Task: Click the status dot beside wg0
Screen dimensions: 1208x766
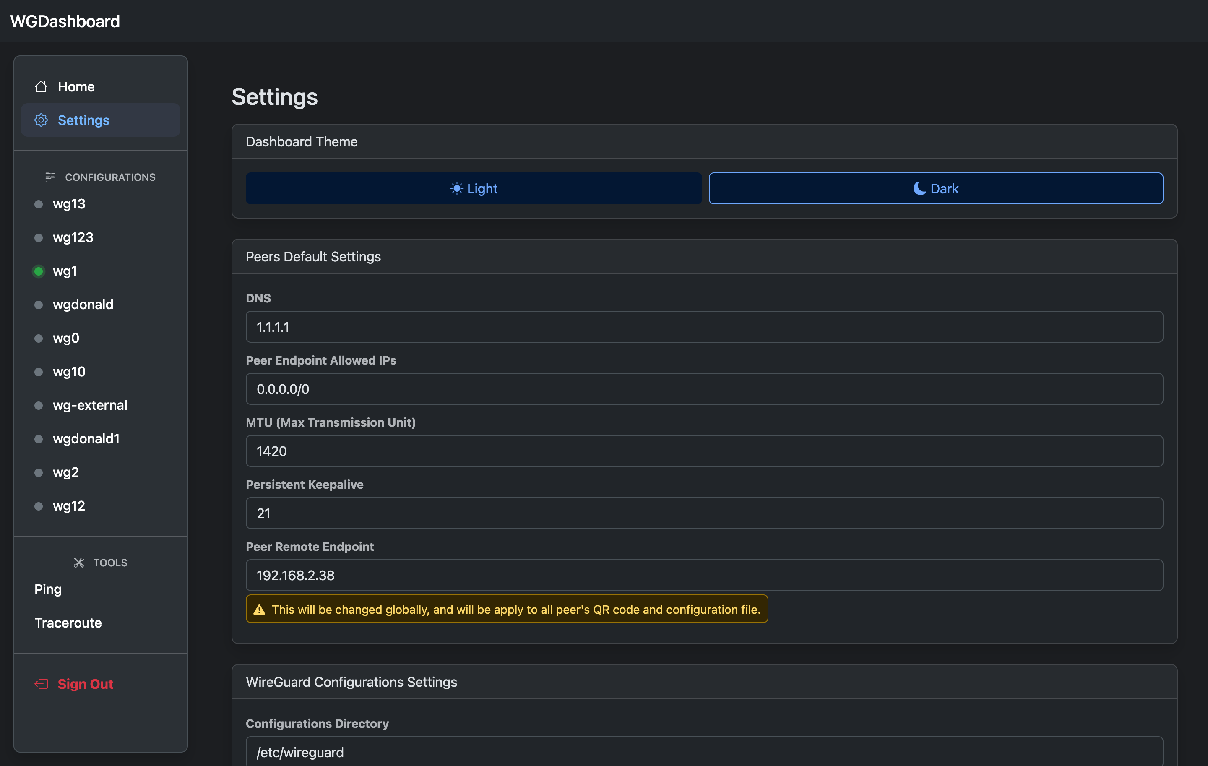Action: [39, 339]
